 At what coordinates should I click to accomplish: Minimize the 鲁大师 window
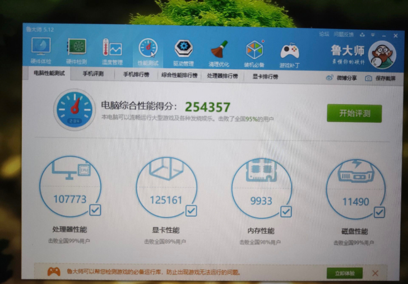384,36
